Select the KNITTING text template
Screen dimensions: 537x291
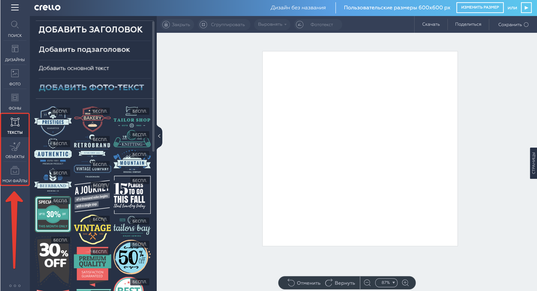[132, 139]
